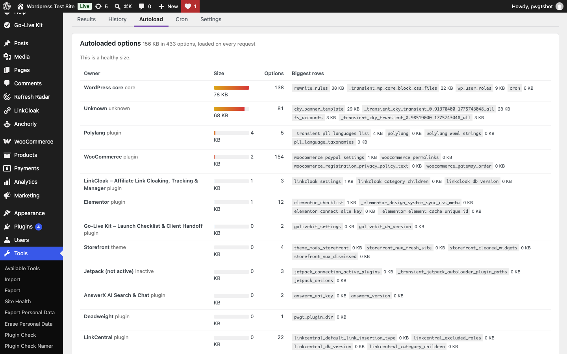This screenshot has width=567, height=354.
Task: Open the updates icon showing 5
Action: click(98, 6)
